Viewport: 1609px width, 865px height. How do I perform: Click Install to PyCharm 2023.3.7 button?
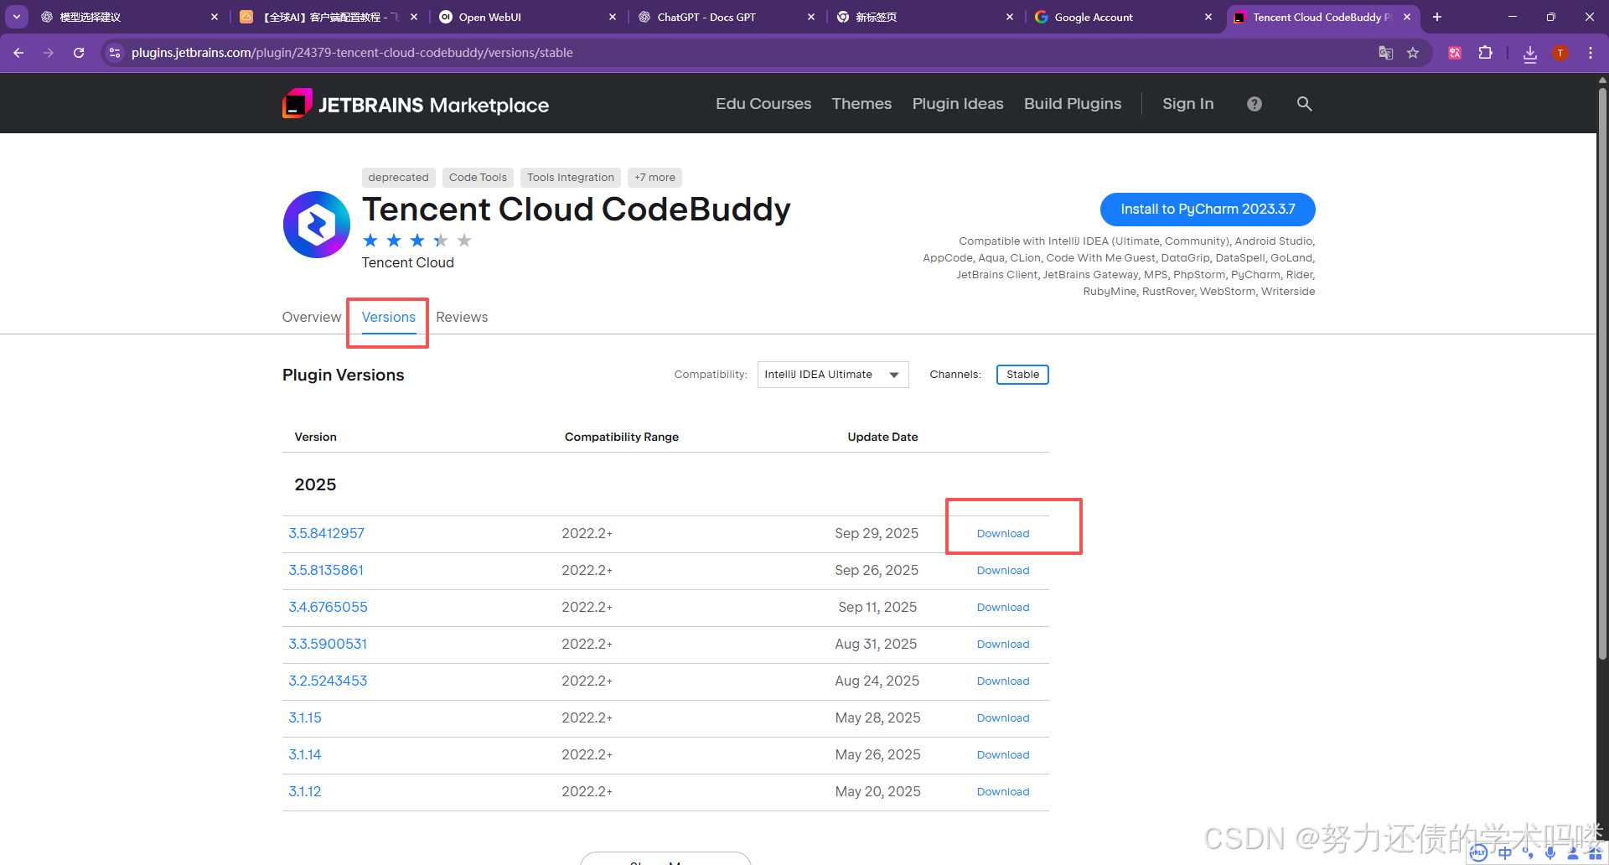(1208, 210)
